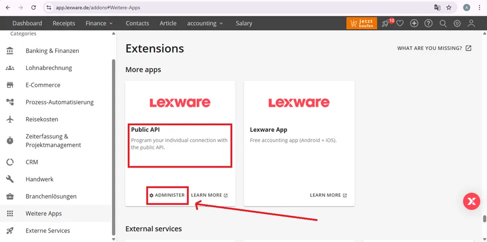Viewport: 487px width, 242px height.
Task: Click the browser forward arrow
Action: coord(20,7)
